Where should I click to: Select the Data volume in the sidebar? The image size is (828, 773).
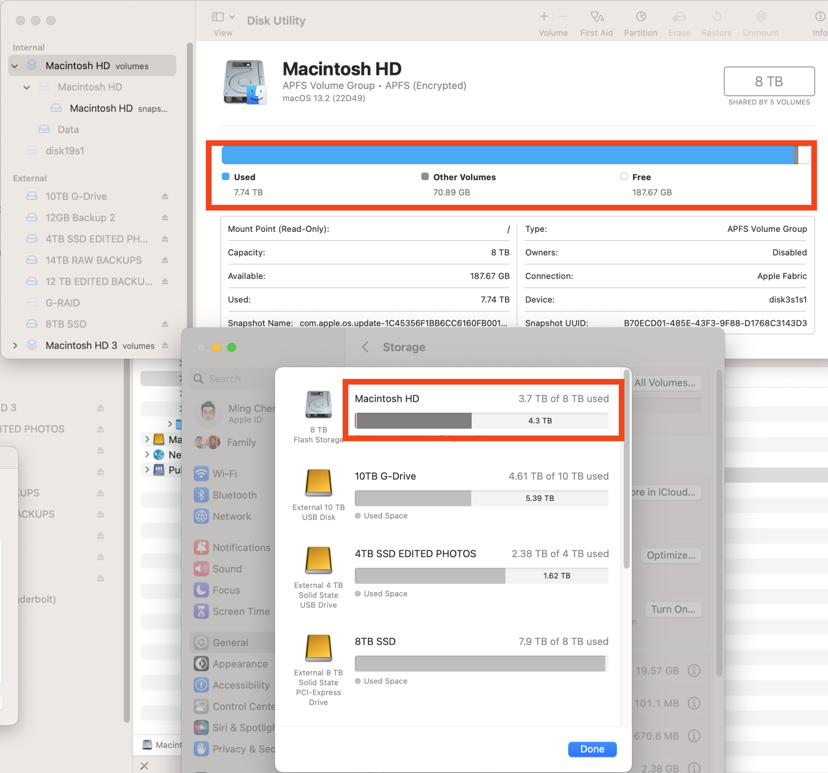click(68, 130)
